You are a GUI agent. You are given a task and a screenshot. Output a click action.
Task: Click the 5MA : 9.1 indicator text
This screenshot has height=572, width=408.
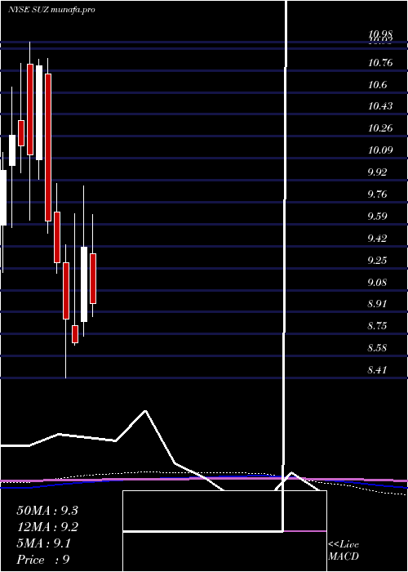pyautogui.click(x=44, y=543)
